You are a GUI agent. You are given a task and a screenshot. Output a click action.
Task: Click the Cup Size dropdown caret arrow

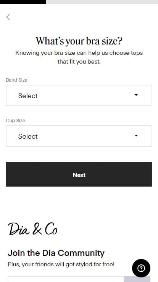pyautogui.click(x=136, y=136)
